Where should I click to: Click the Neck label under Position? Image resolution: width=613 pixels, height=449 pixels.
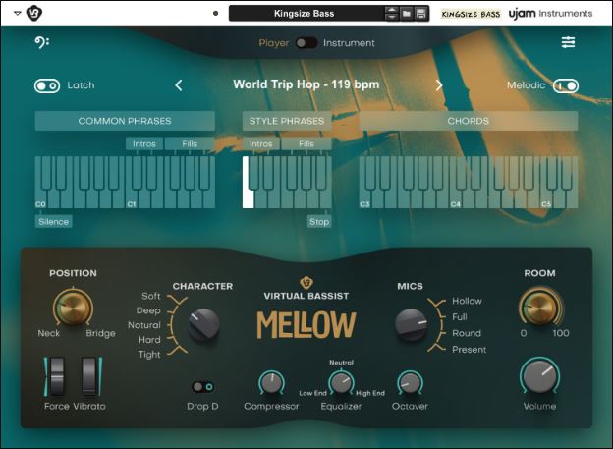click(x=49, y=333)
